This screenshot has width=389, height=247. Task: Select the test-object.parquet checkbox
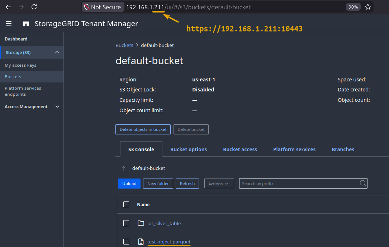click(126, 242)
